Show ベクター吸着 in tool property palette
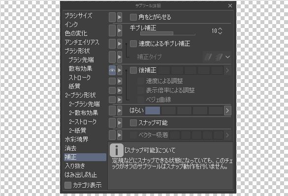The height and width of the screenshot is (196, 288). tap(112, 135)
